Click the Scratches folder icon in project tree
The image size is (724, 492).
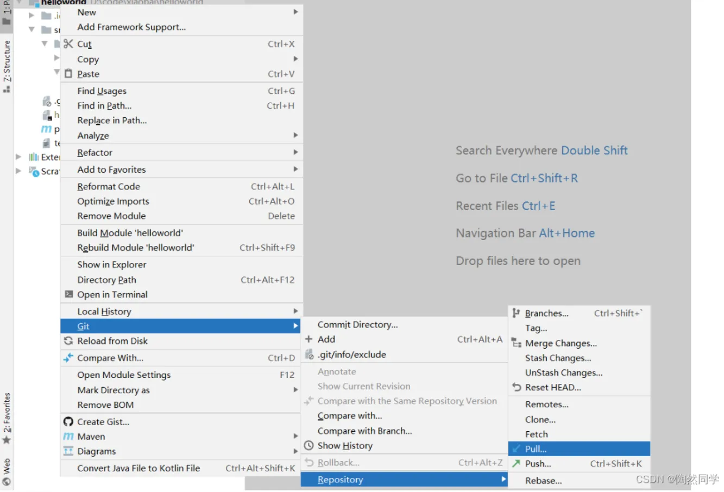click(34, 172)
